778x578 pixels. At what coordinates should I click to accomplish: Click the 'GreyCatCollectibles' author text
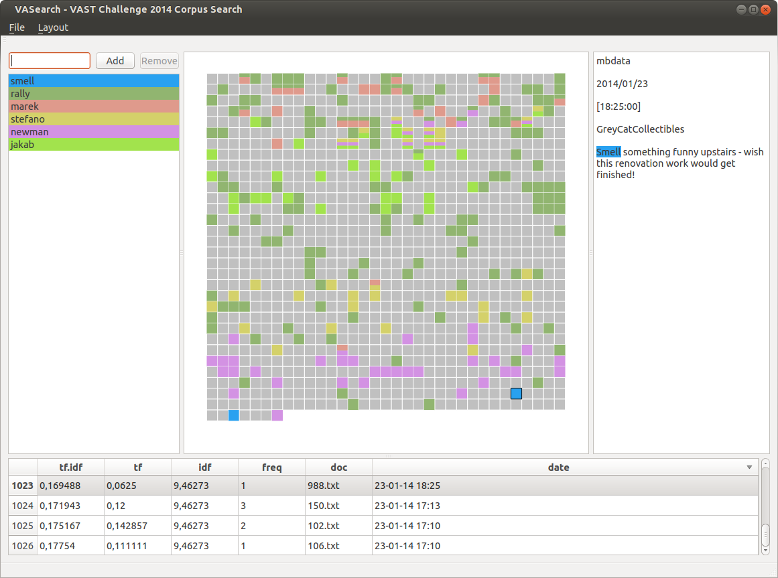[640, 129]
